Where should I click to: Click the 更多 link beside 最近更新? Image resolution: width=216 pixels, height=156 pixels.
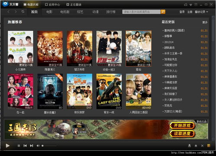(205, 23)
